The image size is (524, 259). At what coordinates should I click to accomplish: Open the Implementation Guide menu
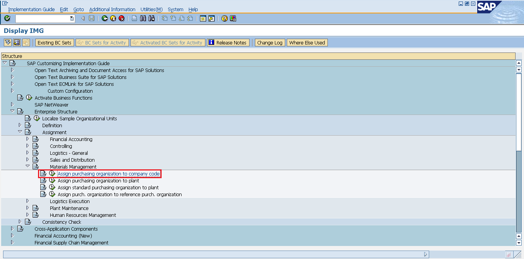pos(31,9)
